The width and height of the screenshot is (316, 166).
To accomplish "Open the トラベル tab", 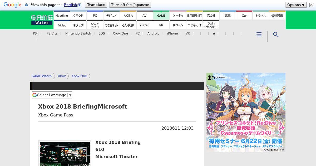I will click(261, 16).
